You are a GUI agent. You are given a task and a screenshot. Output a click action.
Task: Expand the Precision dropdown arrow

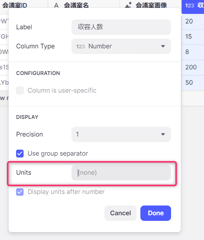[x=163, y=134]
